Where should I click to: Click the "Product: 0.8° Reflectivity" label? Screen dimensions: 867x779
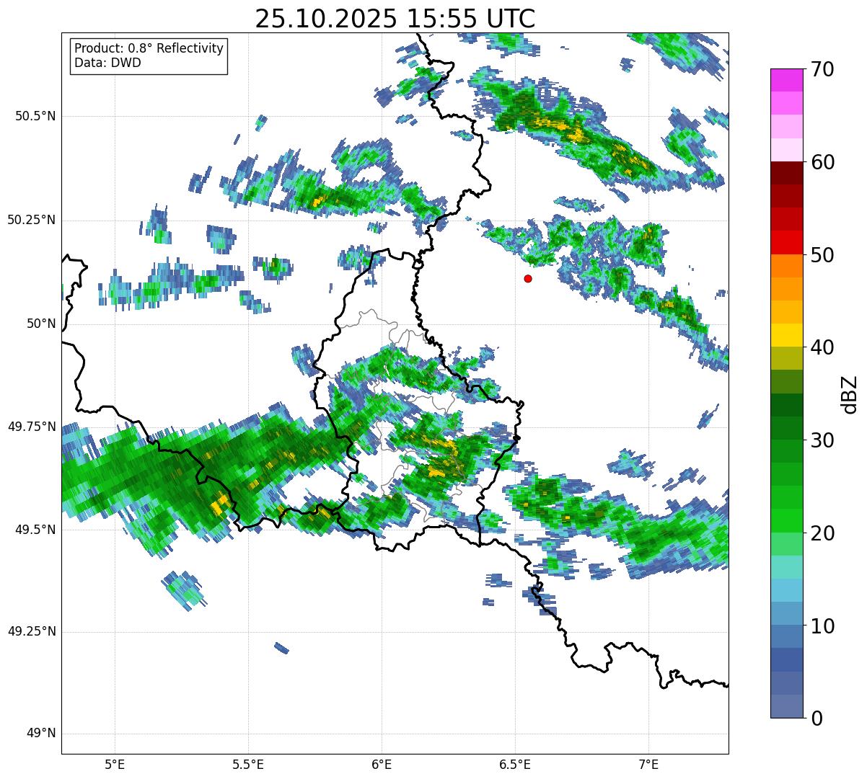(149, 48)
